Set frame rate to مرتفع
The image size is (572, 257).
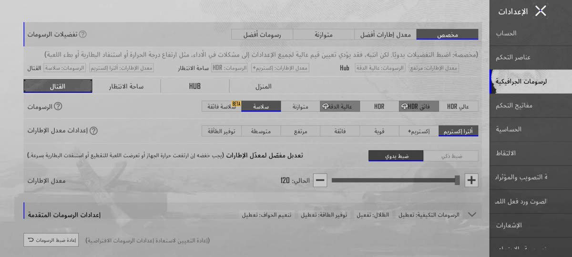[x=300, y=131]
